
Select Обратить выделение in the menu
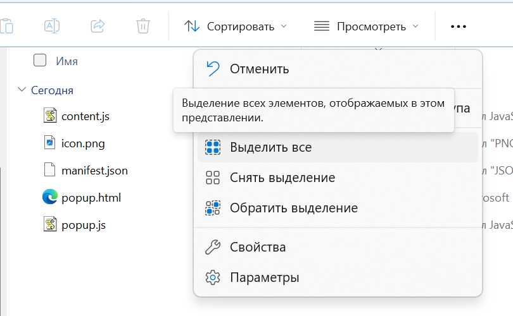pyautogui.click(x=293, y=208)
